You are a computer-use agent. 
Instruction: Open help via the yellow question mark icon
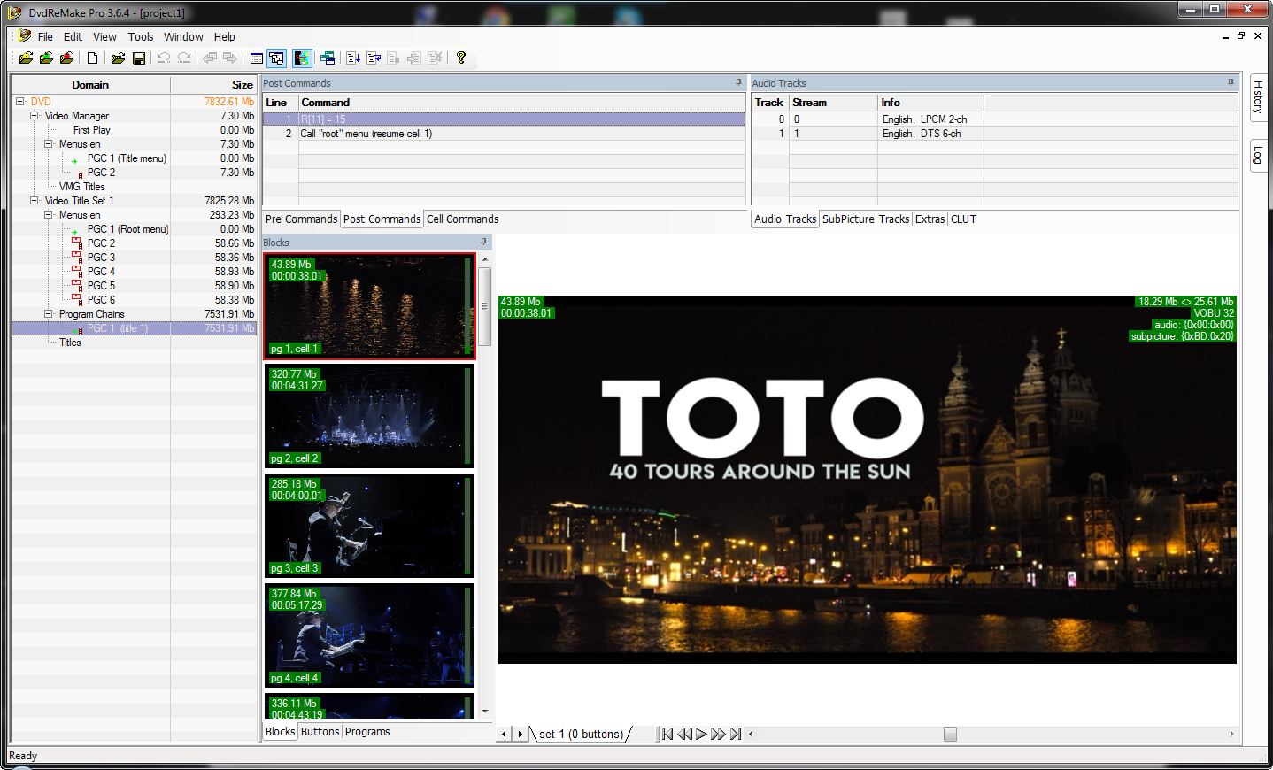point(461,58)
